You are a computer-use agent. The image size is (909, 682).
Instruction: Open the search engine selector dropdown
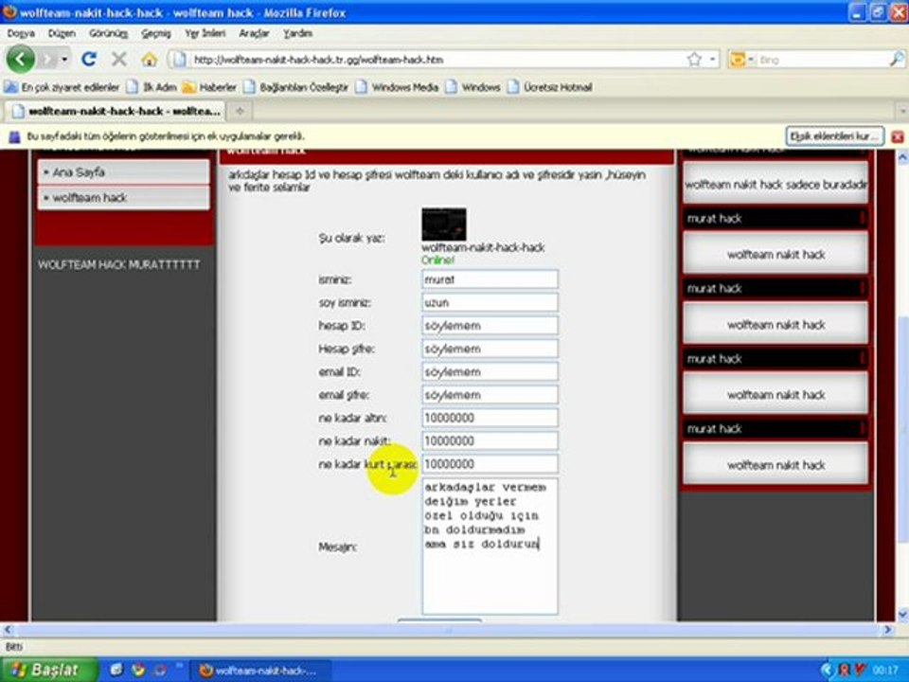coord(740,59)
